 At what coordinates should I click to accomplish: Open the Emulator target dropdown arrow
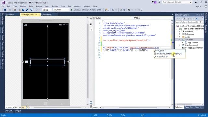pos(102,10)
